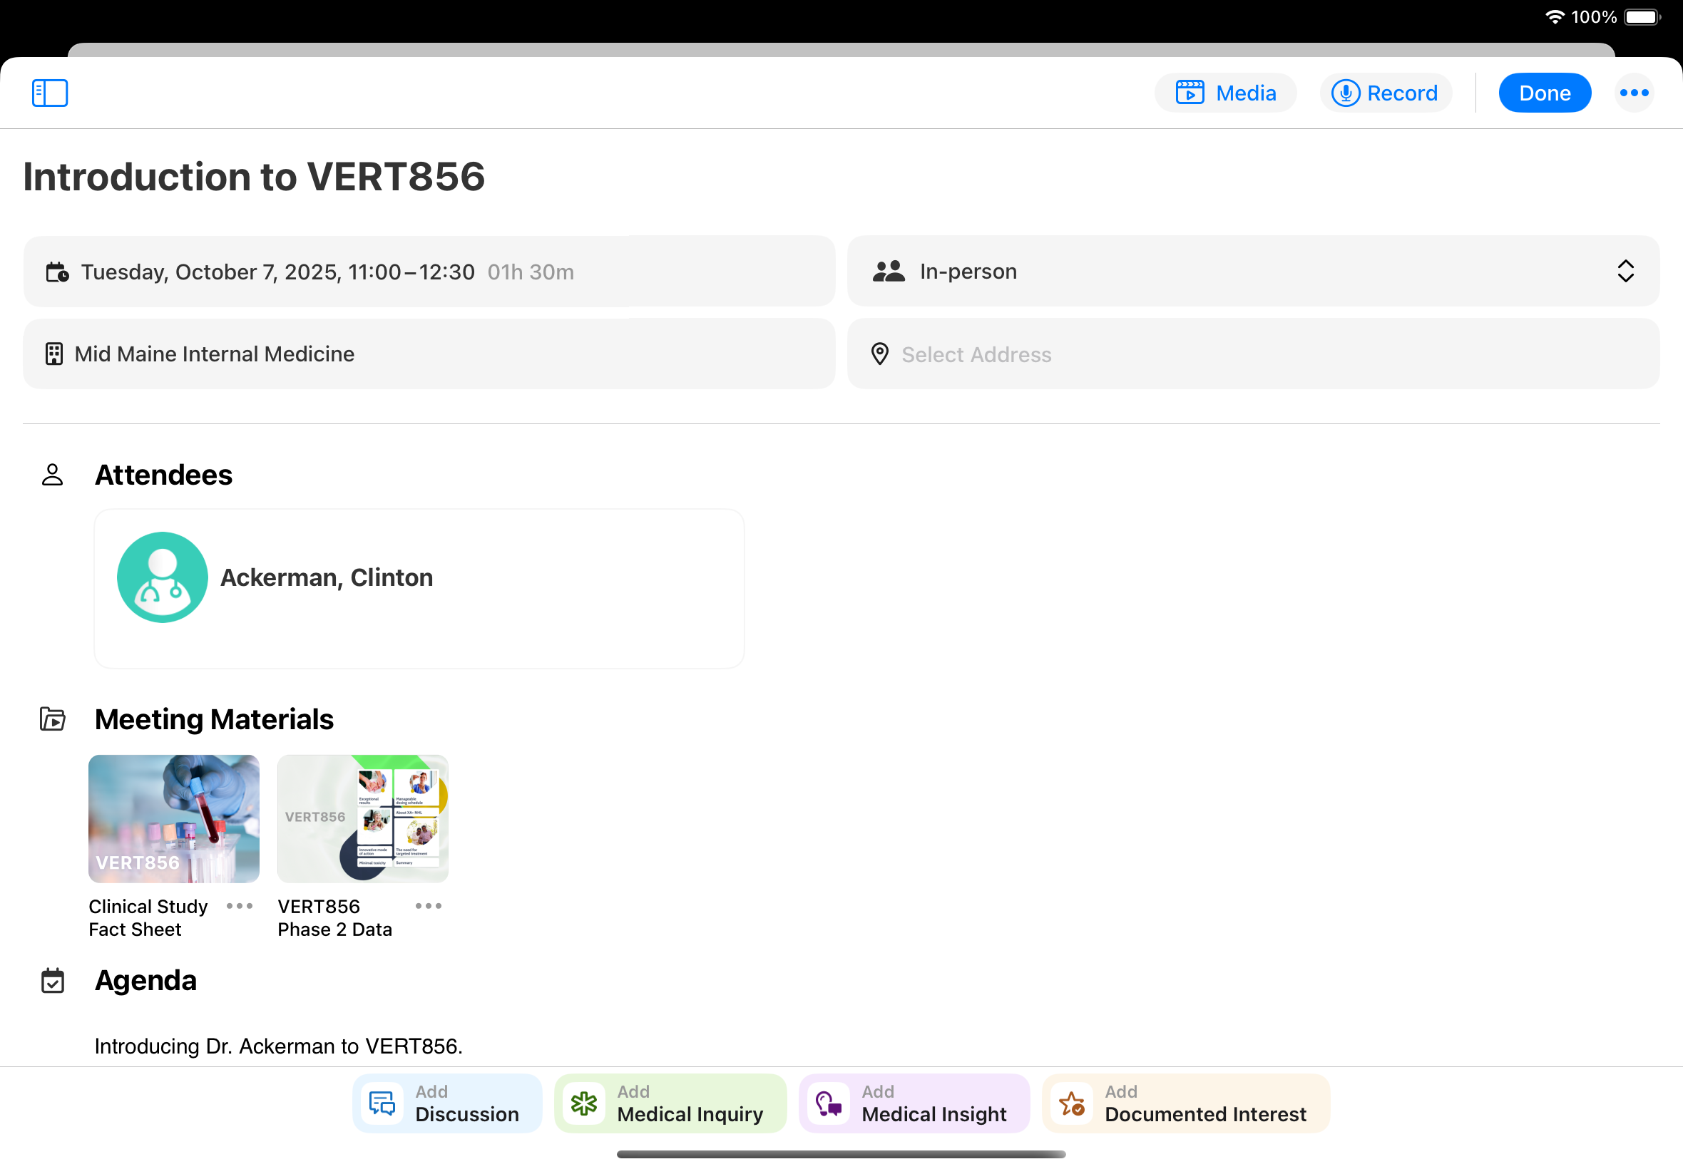Add a Medical Insight
Screen dimensions: 1683x1169
[914, 1103]
